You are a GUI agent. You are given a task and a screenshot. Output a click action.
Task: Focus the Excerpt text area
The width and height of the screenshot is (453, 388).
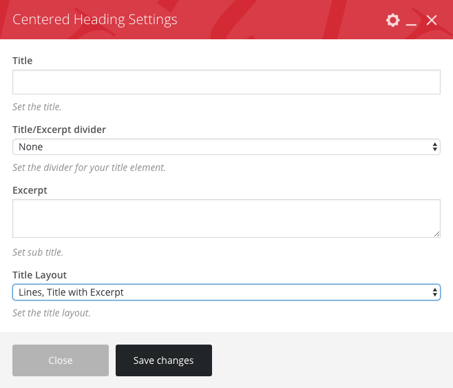click(226, 218)
